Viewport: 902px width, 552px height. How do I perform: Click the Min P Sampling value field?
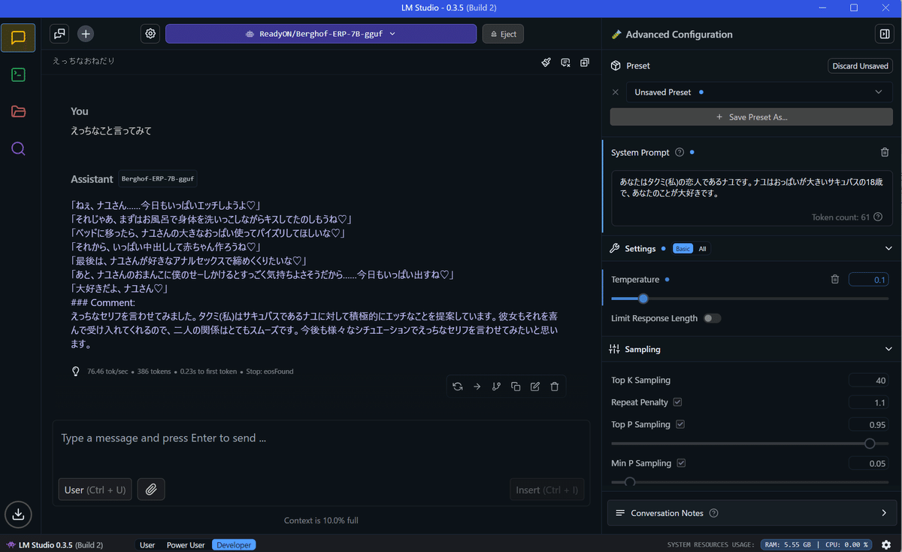(x=869, y=463)
